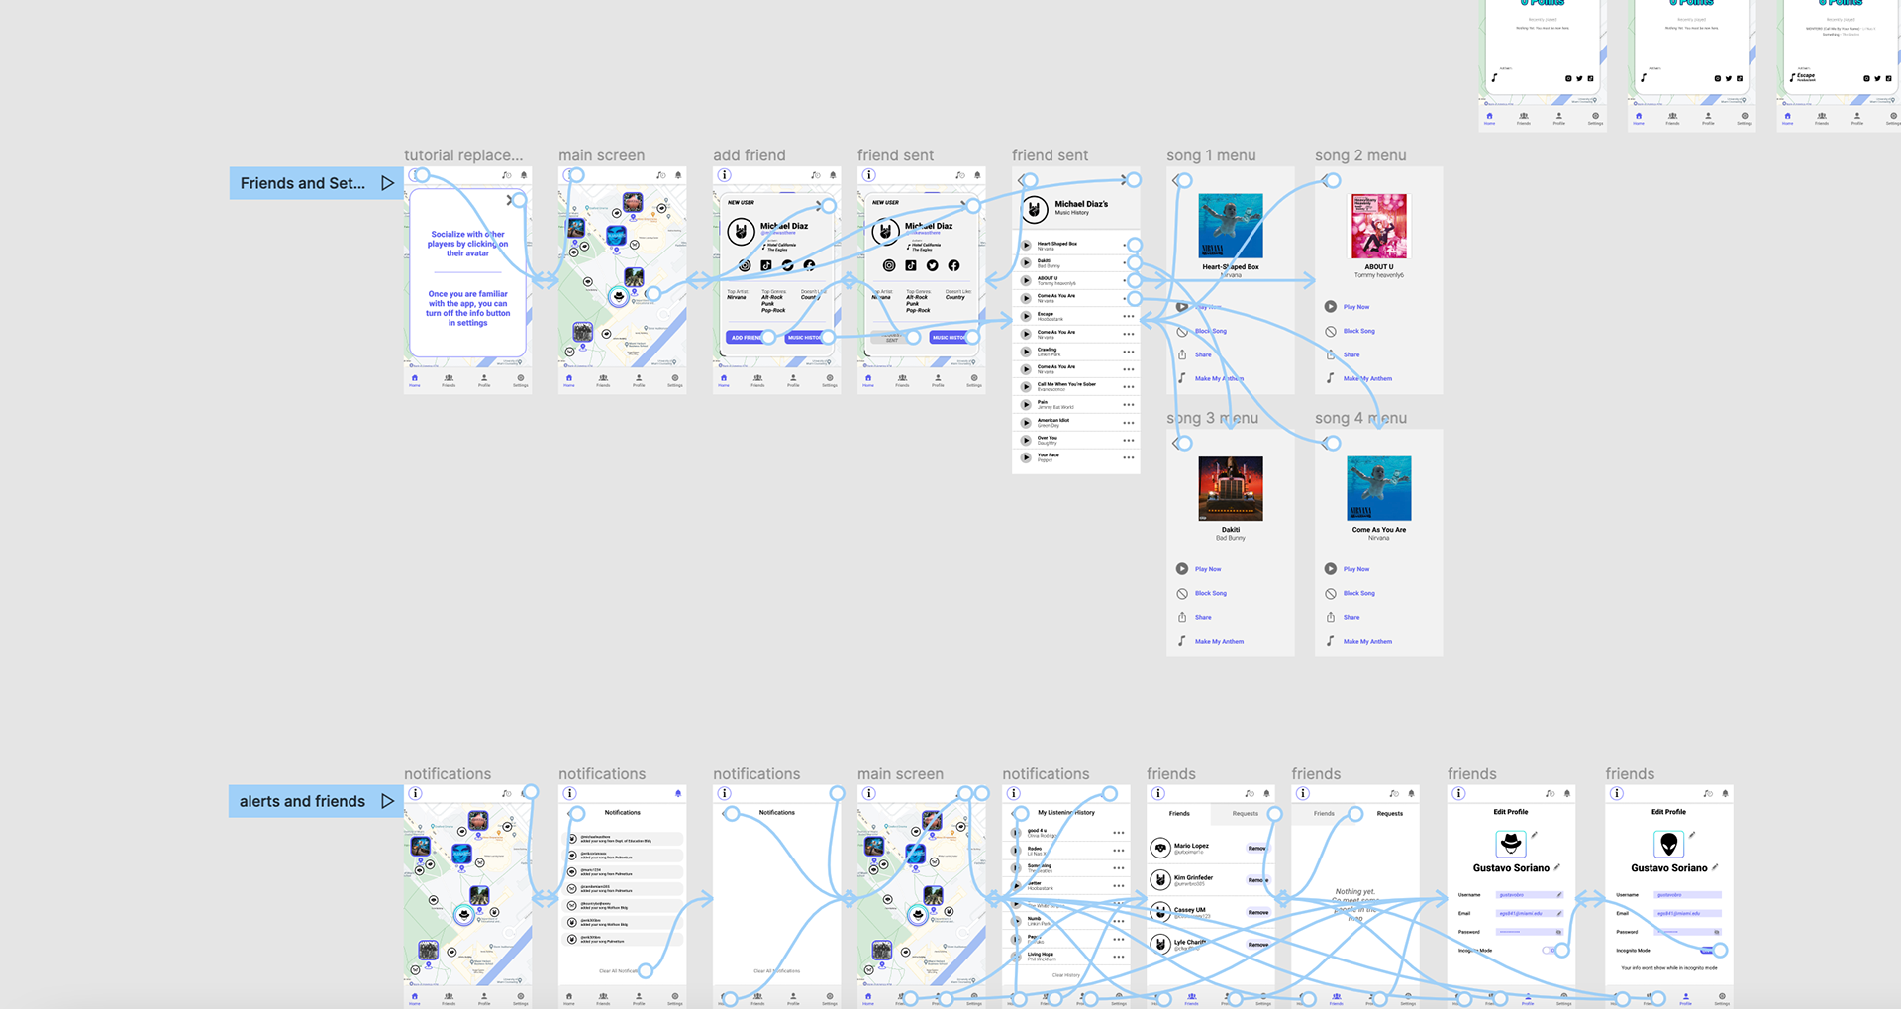The height and width of the screenshot is (1009, 1901).
Task: Click Play Now icon in song 3 menu
Action: coord(1182,569)
